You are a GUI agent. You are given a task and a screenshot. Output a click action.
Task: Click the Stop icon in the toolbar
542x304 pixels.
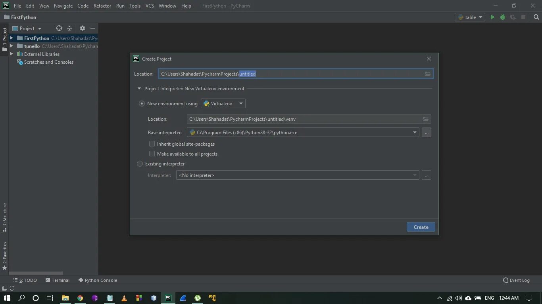523,17
